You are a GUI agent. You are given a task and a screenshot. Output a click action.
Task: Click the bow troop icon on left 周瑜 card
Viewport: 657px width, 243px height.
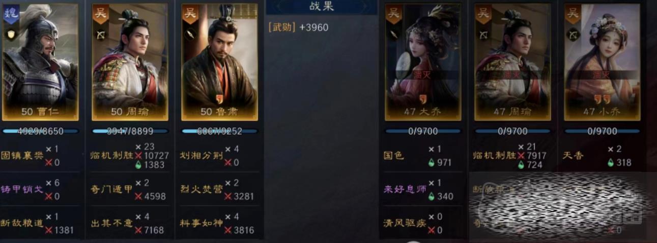[100, 34]
